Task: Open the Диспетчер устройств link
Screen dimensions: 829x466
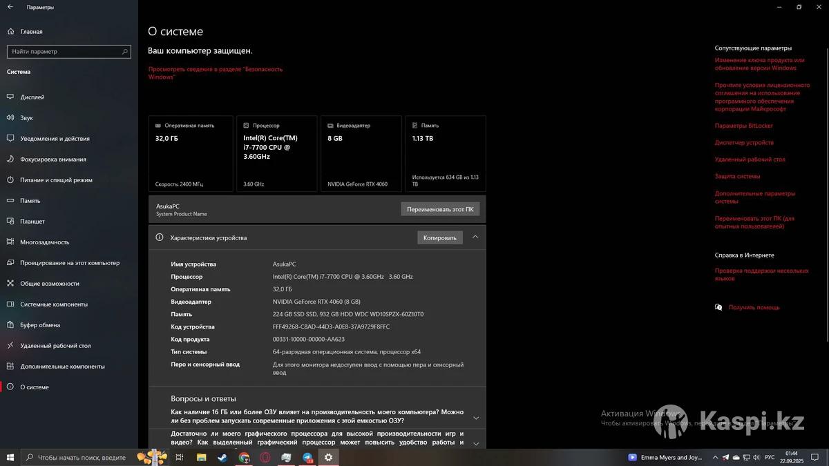Action: pos(744,143)
